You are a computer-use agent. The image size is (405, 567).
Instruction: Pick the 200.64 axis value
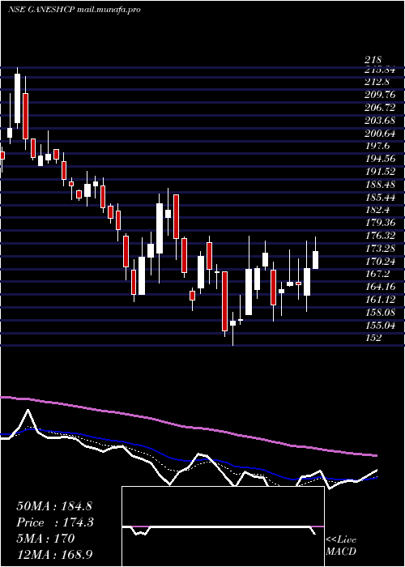380,133
